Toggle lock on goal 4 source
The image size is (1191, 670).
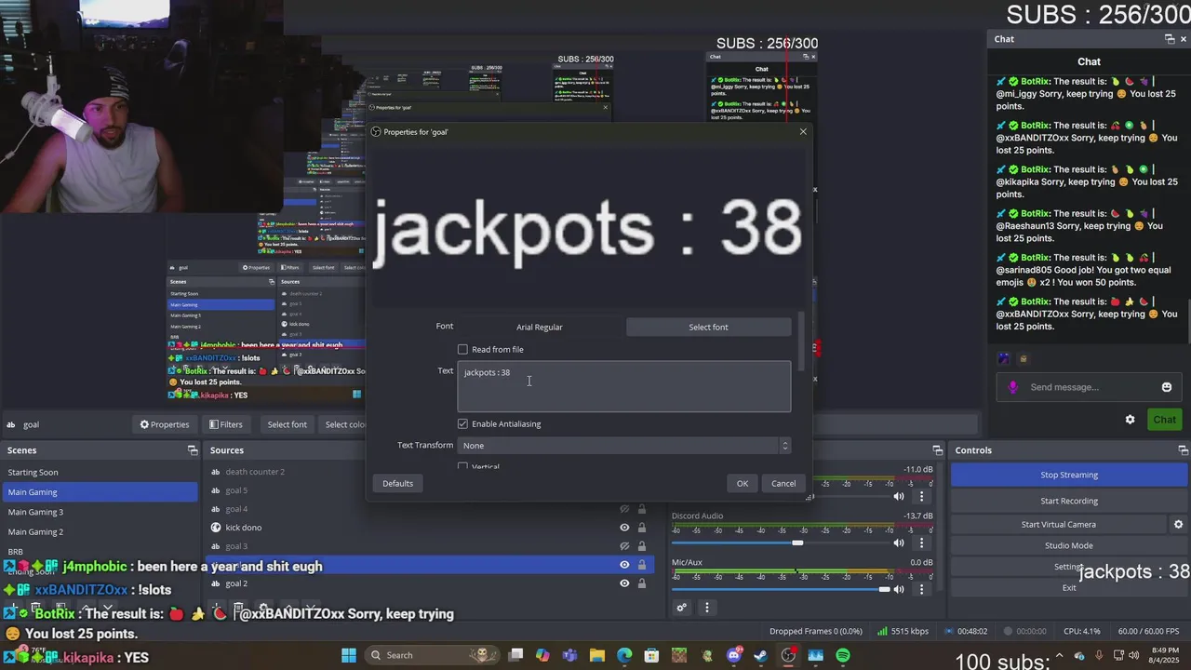pos(641,509)
